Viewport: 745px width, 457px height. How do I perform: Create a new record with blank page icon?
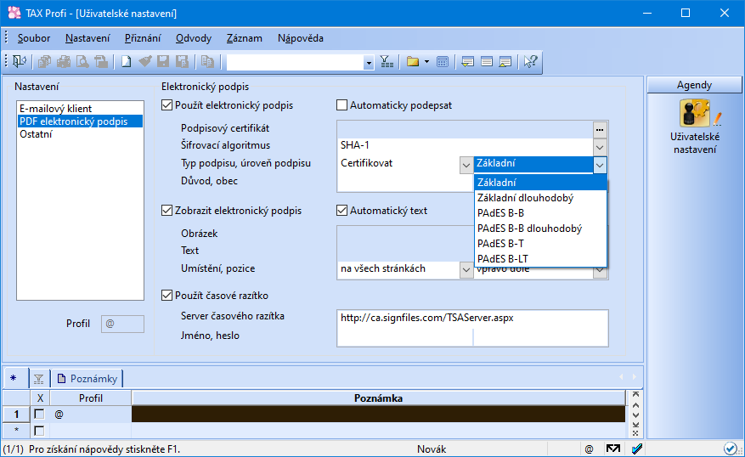click(x=126, y=62)
